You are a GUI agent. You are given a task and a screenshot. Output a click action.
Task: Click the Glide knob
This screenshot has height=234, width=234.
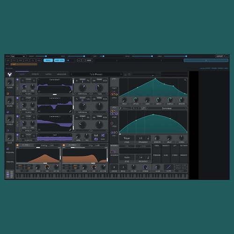(158, 167)
